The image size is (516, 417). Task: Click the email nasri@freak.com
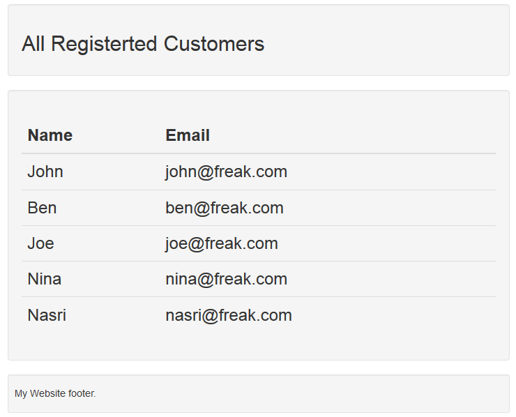point(229,315)
